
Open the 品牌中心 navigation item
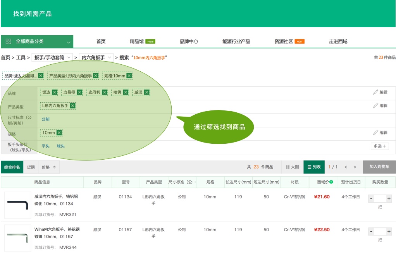click(x=189, y=41)
